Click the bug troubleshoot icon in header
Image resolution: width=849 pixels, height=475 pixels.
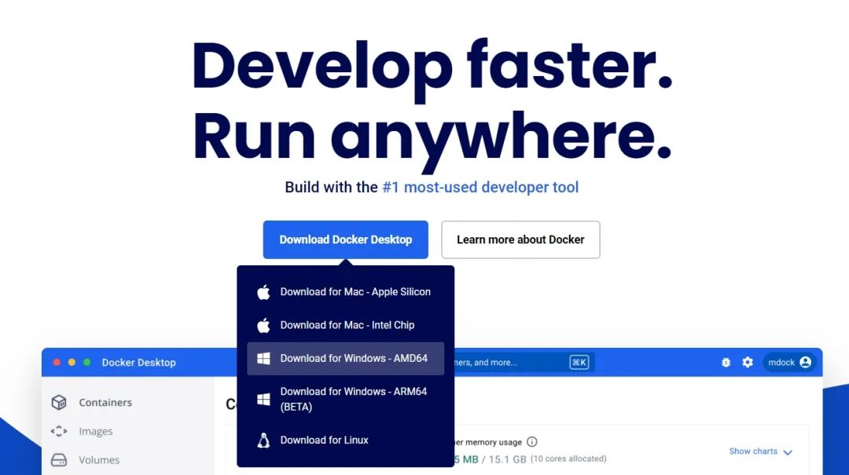pyautogui.click(x=726, y=363)
